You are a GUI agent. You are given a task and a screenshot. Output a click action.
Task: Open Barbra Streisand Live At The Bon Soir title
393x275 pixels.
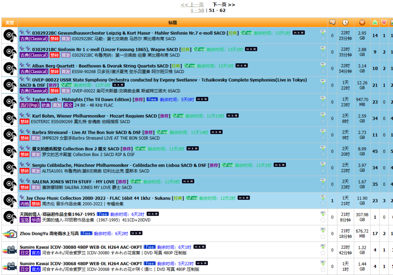[x=87, y=132]
